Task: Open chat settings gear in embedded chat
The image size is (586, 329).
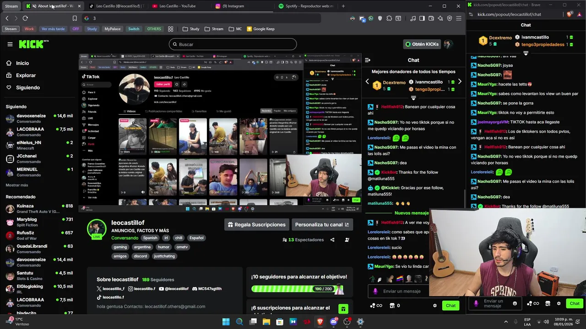Action: pos(435,306)
